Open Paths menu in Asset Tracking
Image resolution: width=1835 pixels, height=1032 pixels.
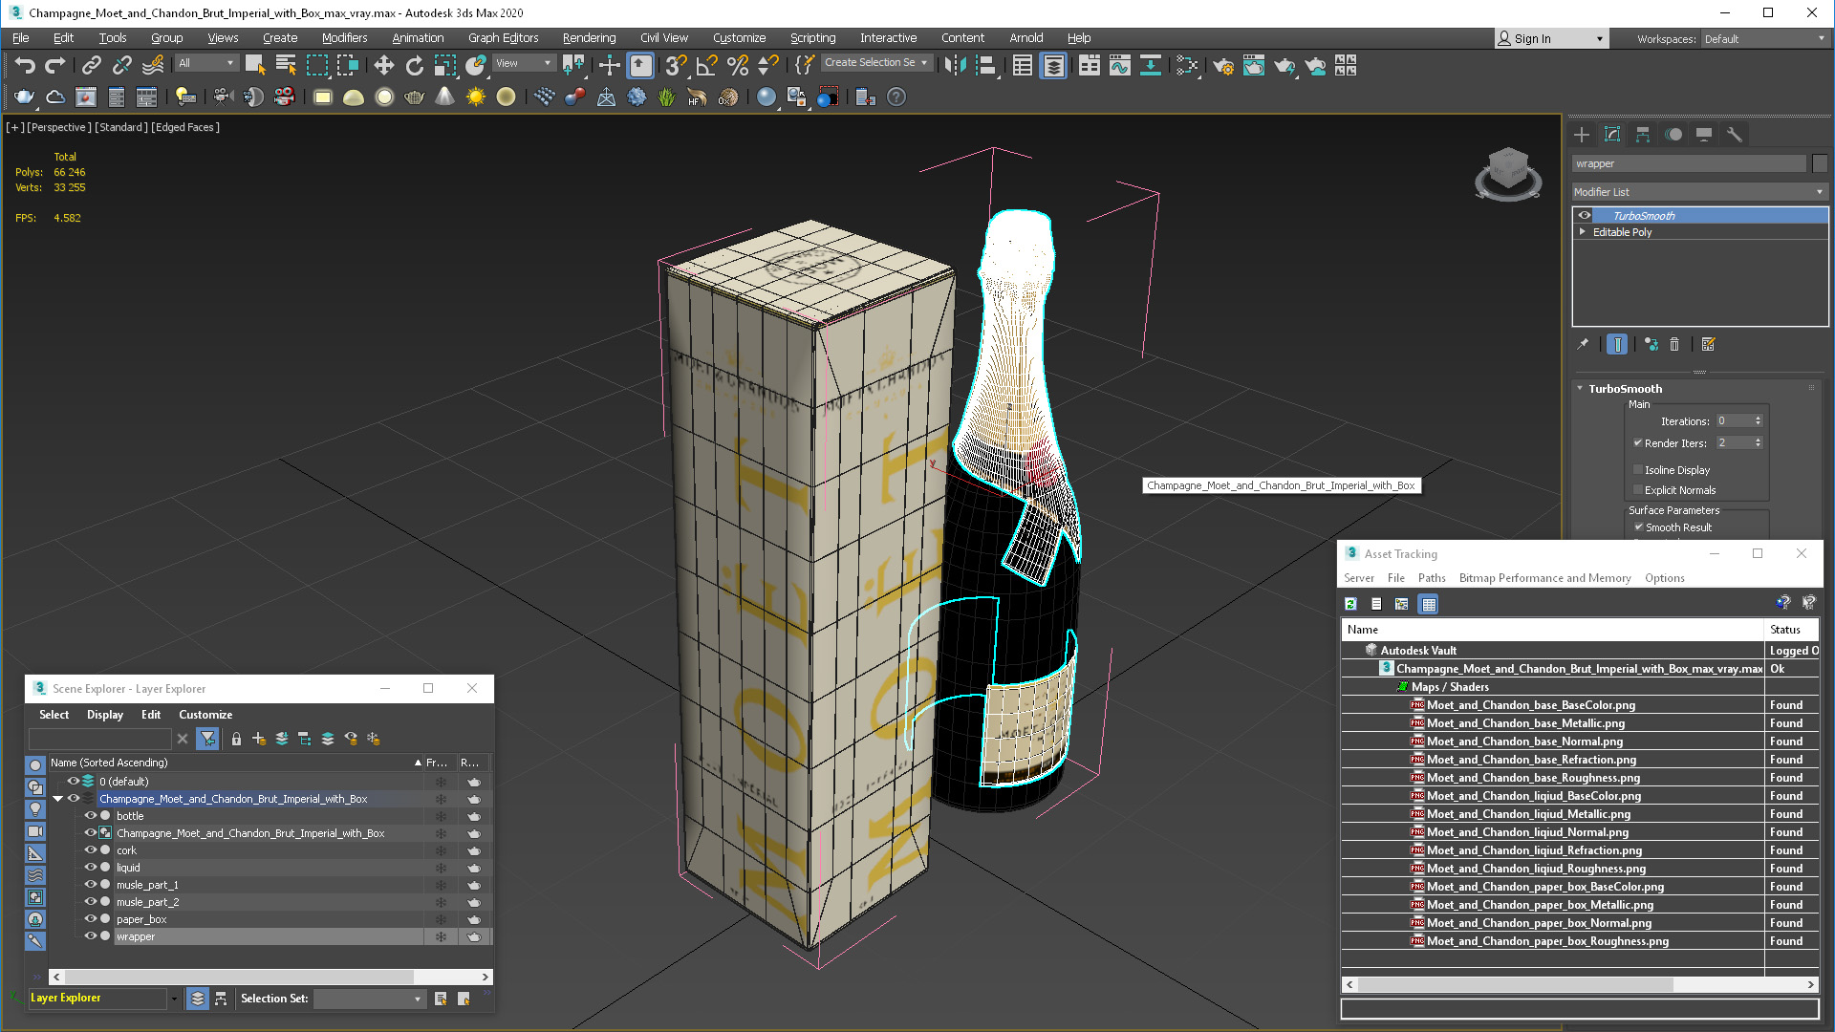pos(1431,578)
